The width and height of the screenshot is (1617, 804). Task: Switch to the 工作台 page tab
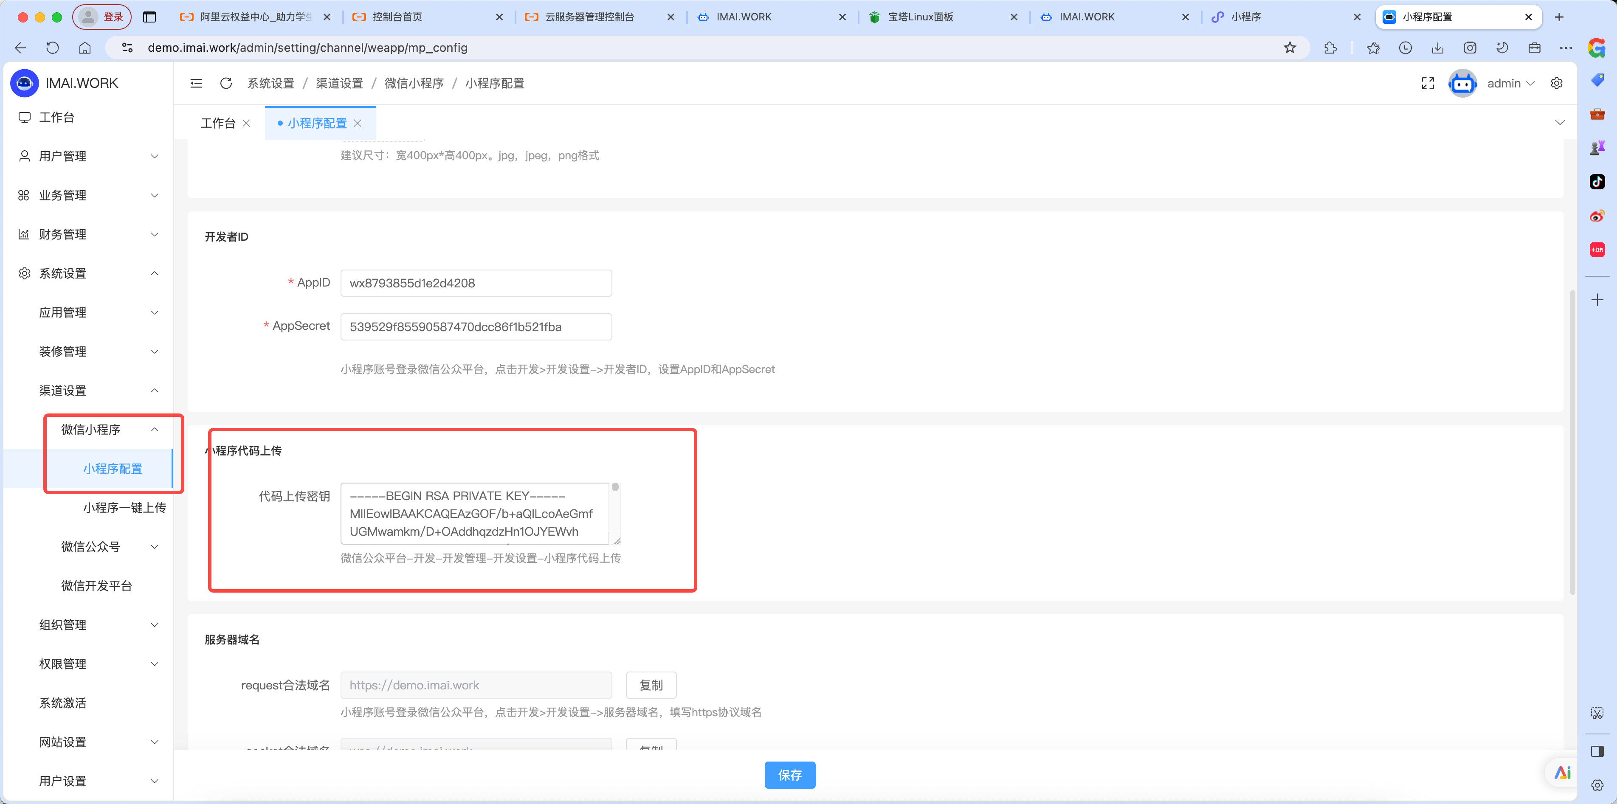(218, 124)
